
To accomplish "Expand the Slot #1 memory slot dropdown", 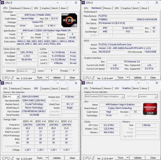I will pos(18,97).
